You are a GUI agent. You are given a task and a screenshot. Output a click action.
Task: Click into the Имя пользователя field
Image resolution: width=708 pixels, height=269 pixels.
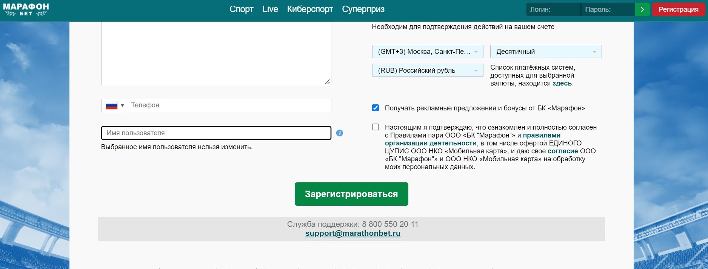(216, 133)
